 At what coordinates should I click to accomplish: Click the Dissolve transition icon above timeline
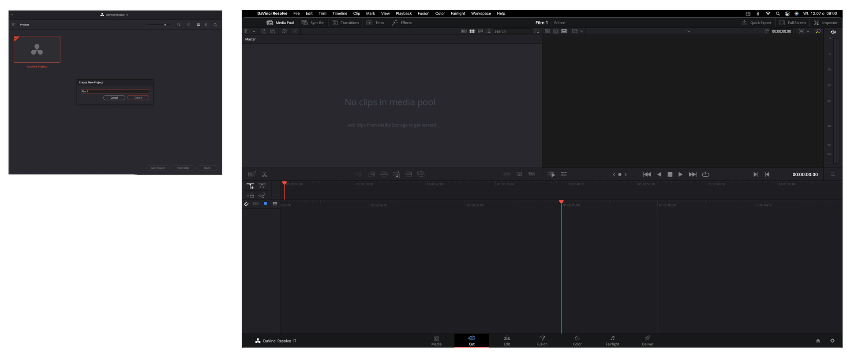click(519, 174)
